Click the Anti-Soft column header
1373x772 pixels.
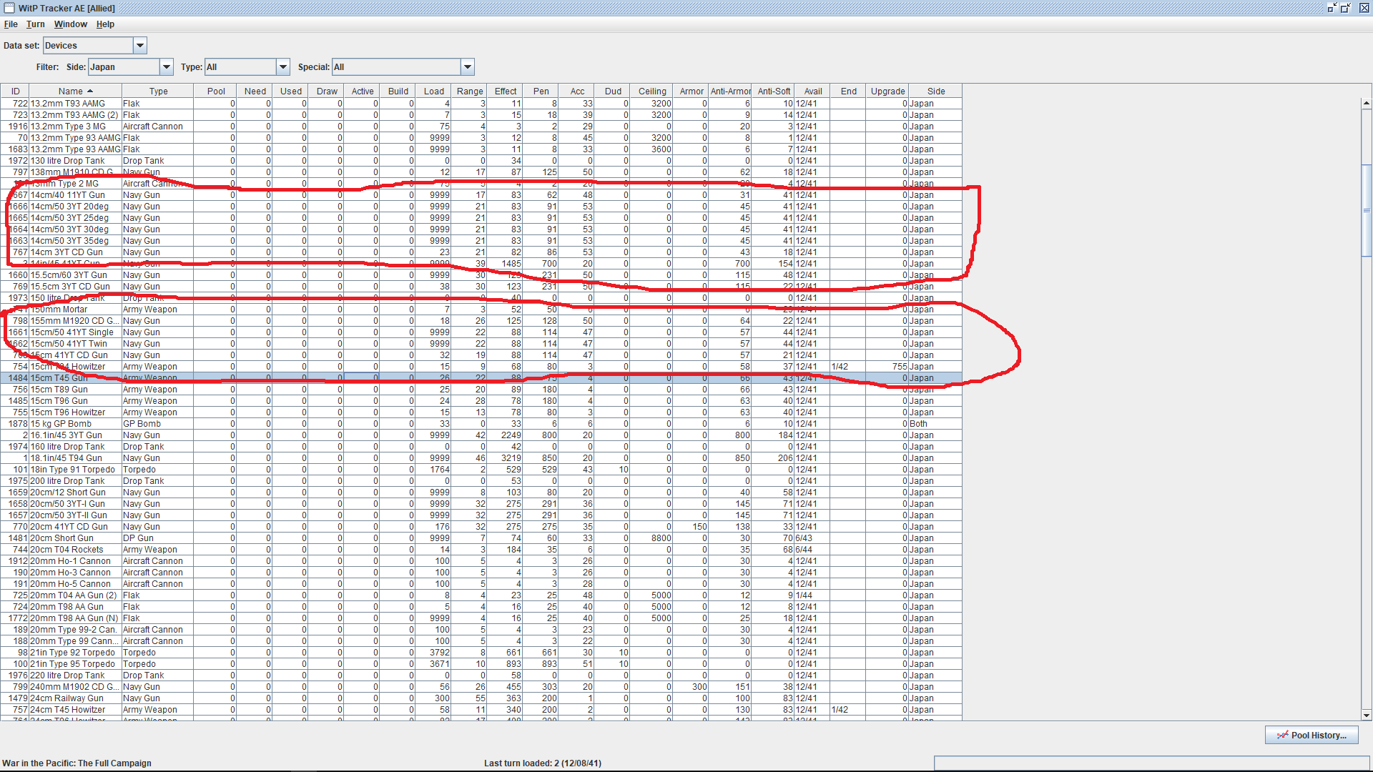774,91
